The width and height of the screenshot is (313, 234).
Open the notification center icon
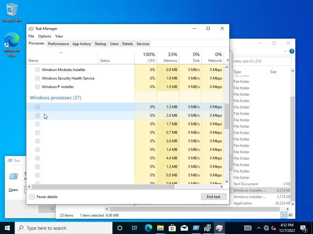(304, 228)
